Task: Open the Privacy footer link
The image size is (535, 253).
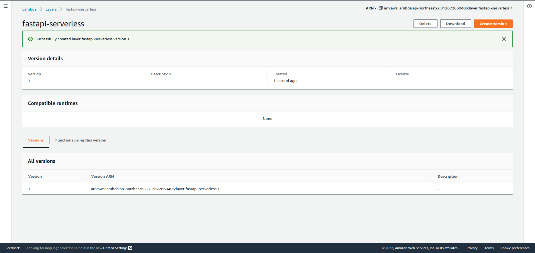Action: click(472, 248)
